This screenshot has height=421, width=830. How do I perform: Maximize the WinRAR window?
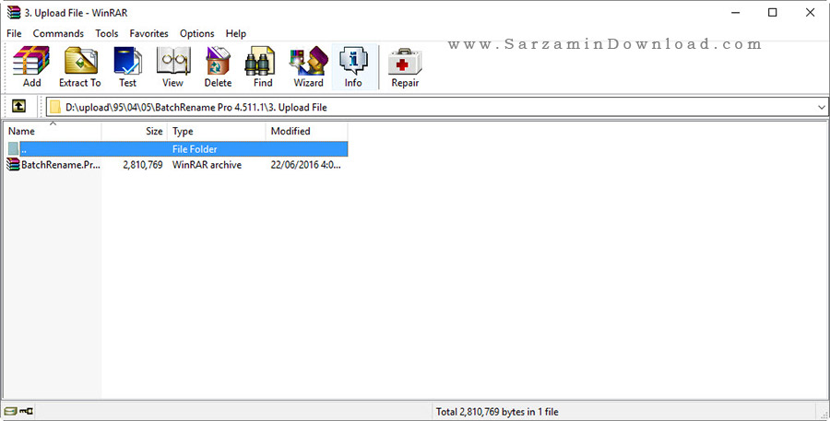click(772, 13)
